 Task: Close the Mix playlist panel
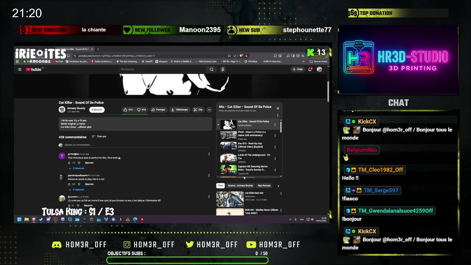point(278,108)
